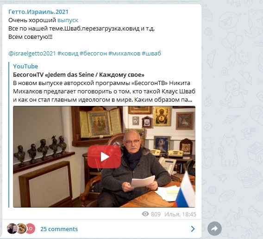
Task: Click the 809 view count
Action: coord(156,214)
